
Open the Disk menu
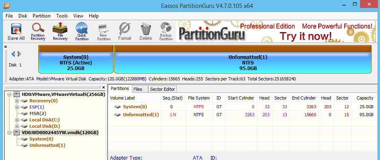click(23, 16)
